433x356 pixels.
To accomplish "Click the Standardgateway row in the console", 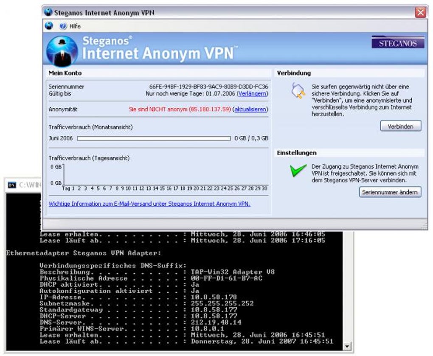I will [x=138, y=310].
